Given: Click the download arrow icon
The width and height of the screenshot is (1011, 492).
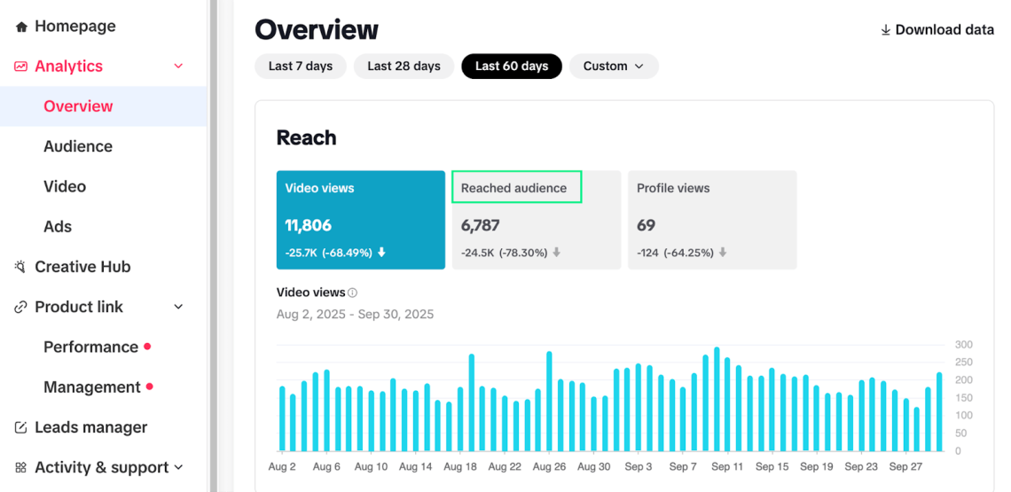Looking at the screenshot, I should point(885,30).
